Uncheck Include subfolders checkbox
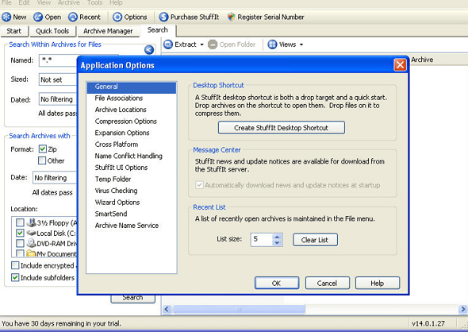 (15, 277)
